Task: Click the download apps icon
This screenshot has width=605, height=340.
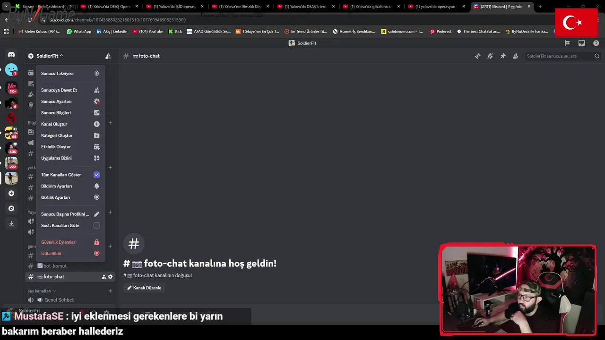Action: click(x=11, y=223)
